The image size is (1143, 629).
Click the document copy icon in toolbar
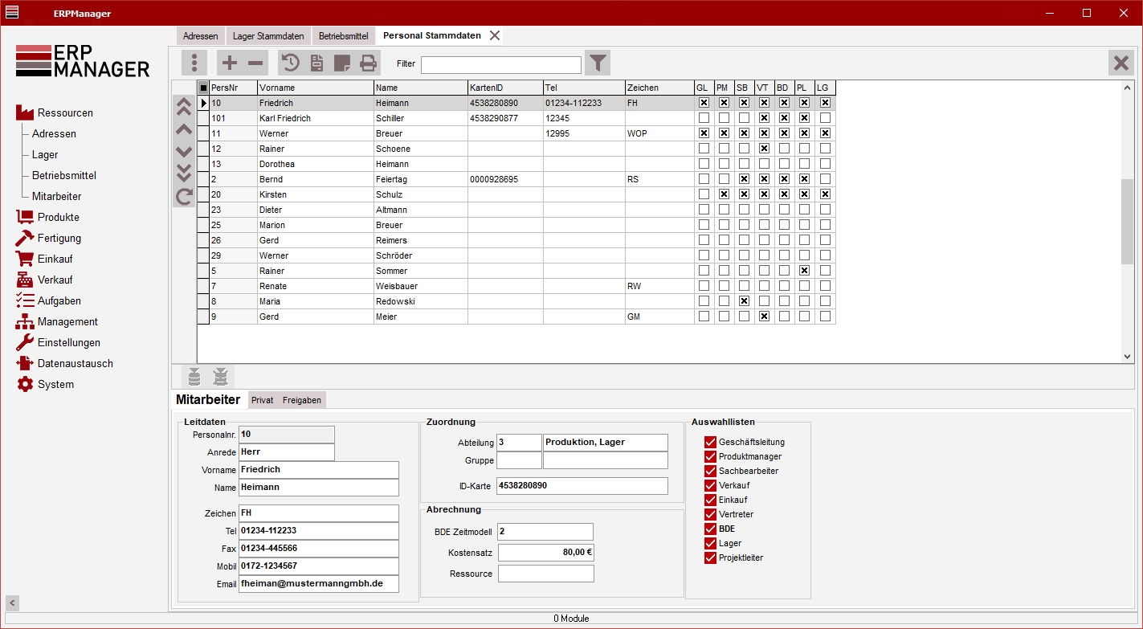(x=316, y=63)
